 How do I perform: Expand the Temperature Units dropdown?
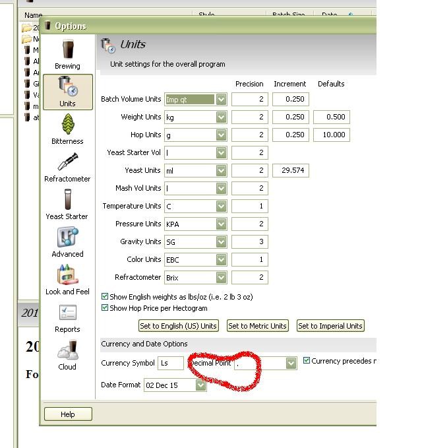coord(222,207)
